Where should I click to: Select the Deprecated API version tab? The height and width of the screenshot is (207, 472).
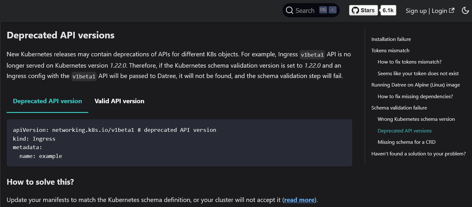[47, 101]
